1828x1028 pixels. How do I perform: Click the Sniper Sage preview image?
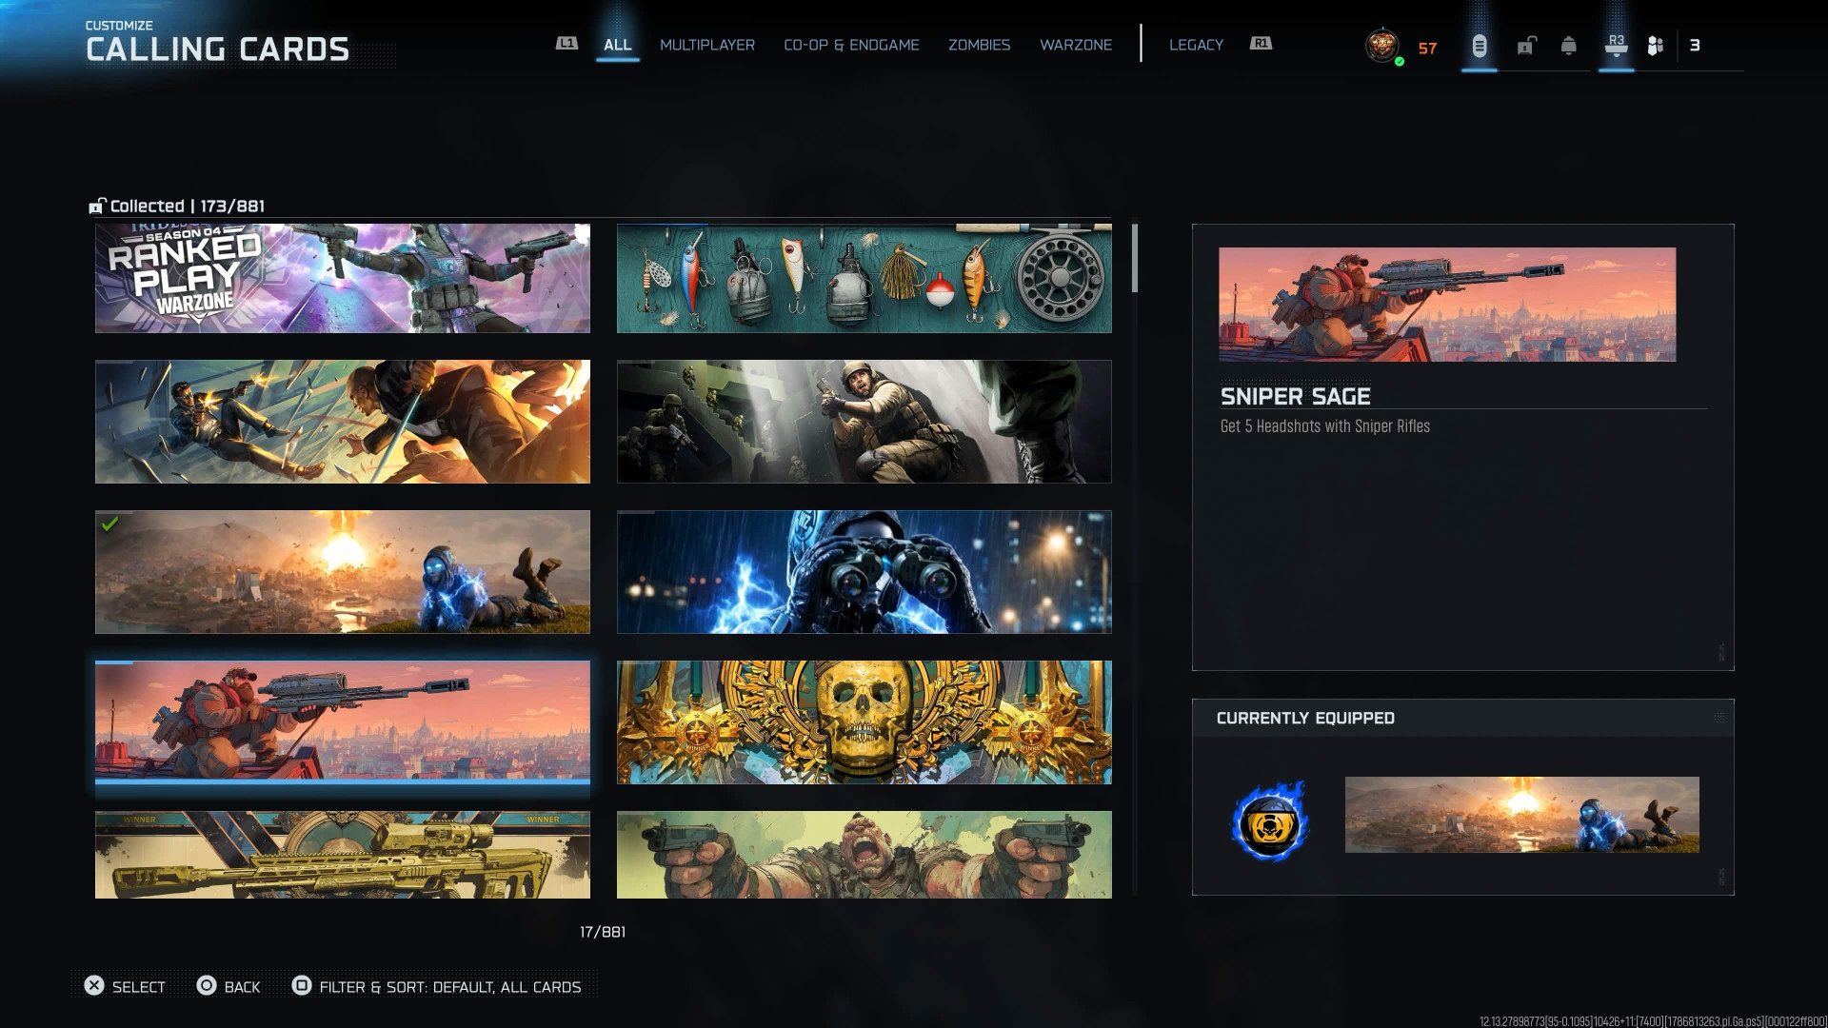pyautogui.click(x=1447, y=305)
